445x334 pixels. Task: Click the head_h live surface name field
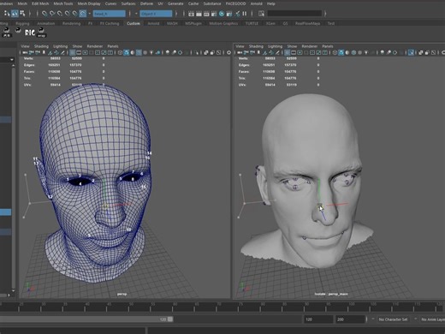[x=109, y=14]
